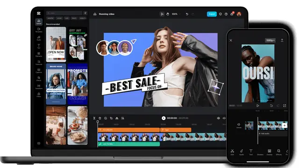The image size is (299, 168).
Task: Select the orange TO CREATE text clip
Action: [129, 130]
